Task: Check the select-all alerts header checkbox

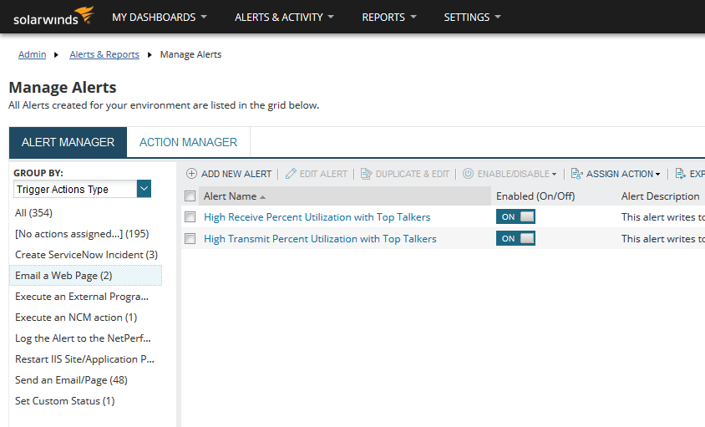Action: pyautogui.click(x=190, y=196)
